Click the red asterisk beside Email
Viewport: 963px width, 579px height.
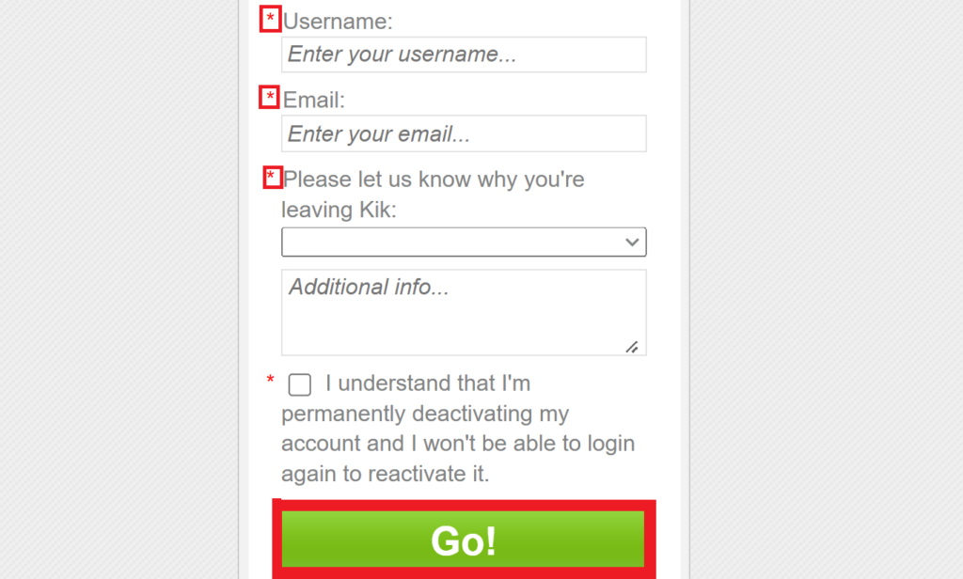(x=271, y=98)
